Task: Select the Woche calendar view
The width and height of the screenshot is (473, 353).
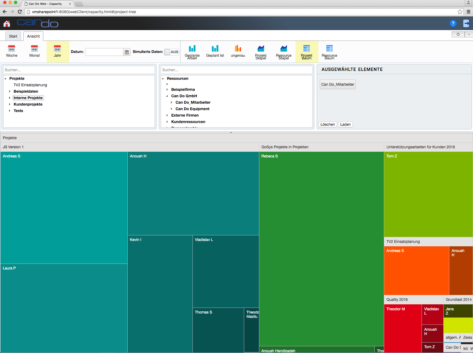Action: point(12,51)
